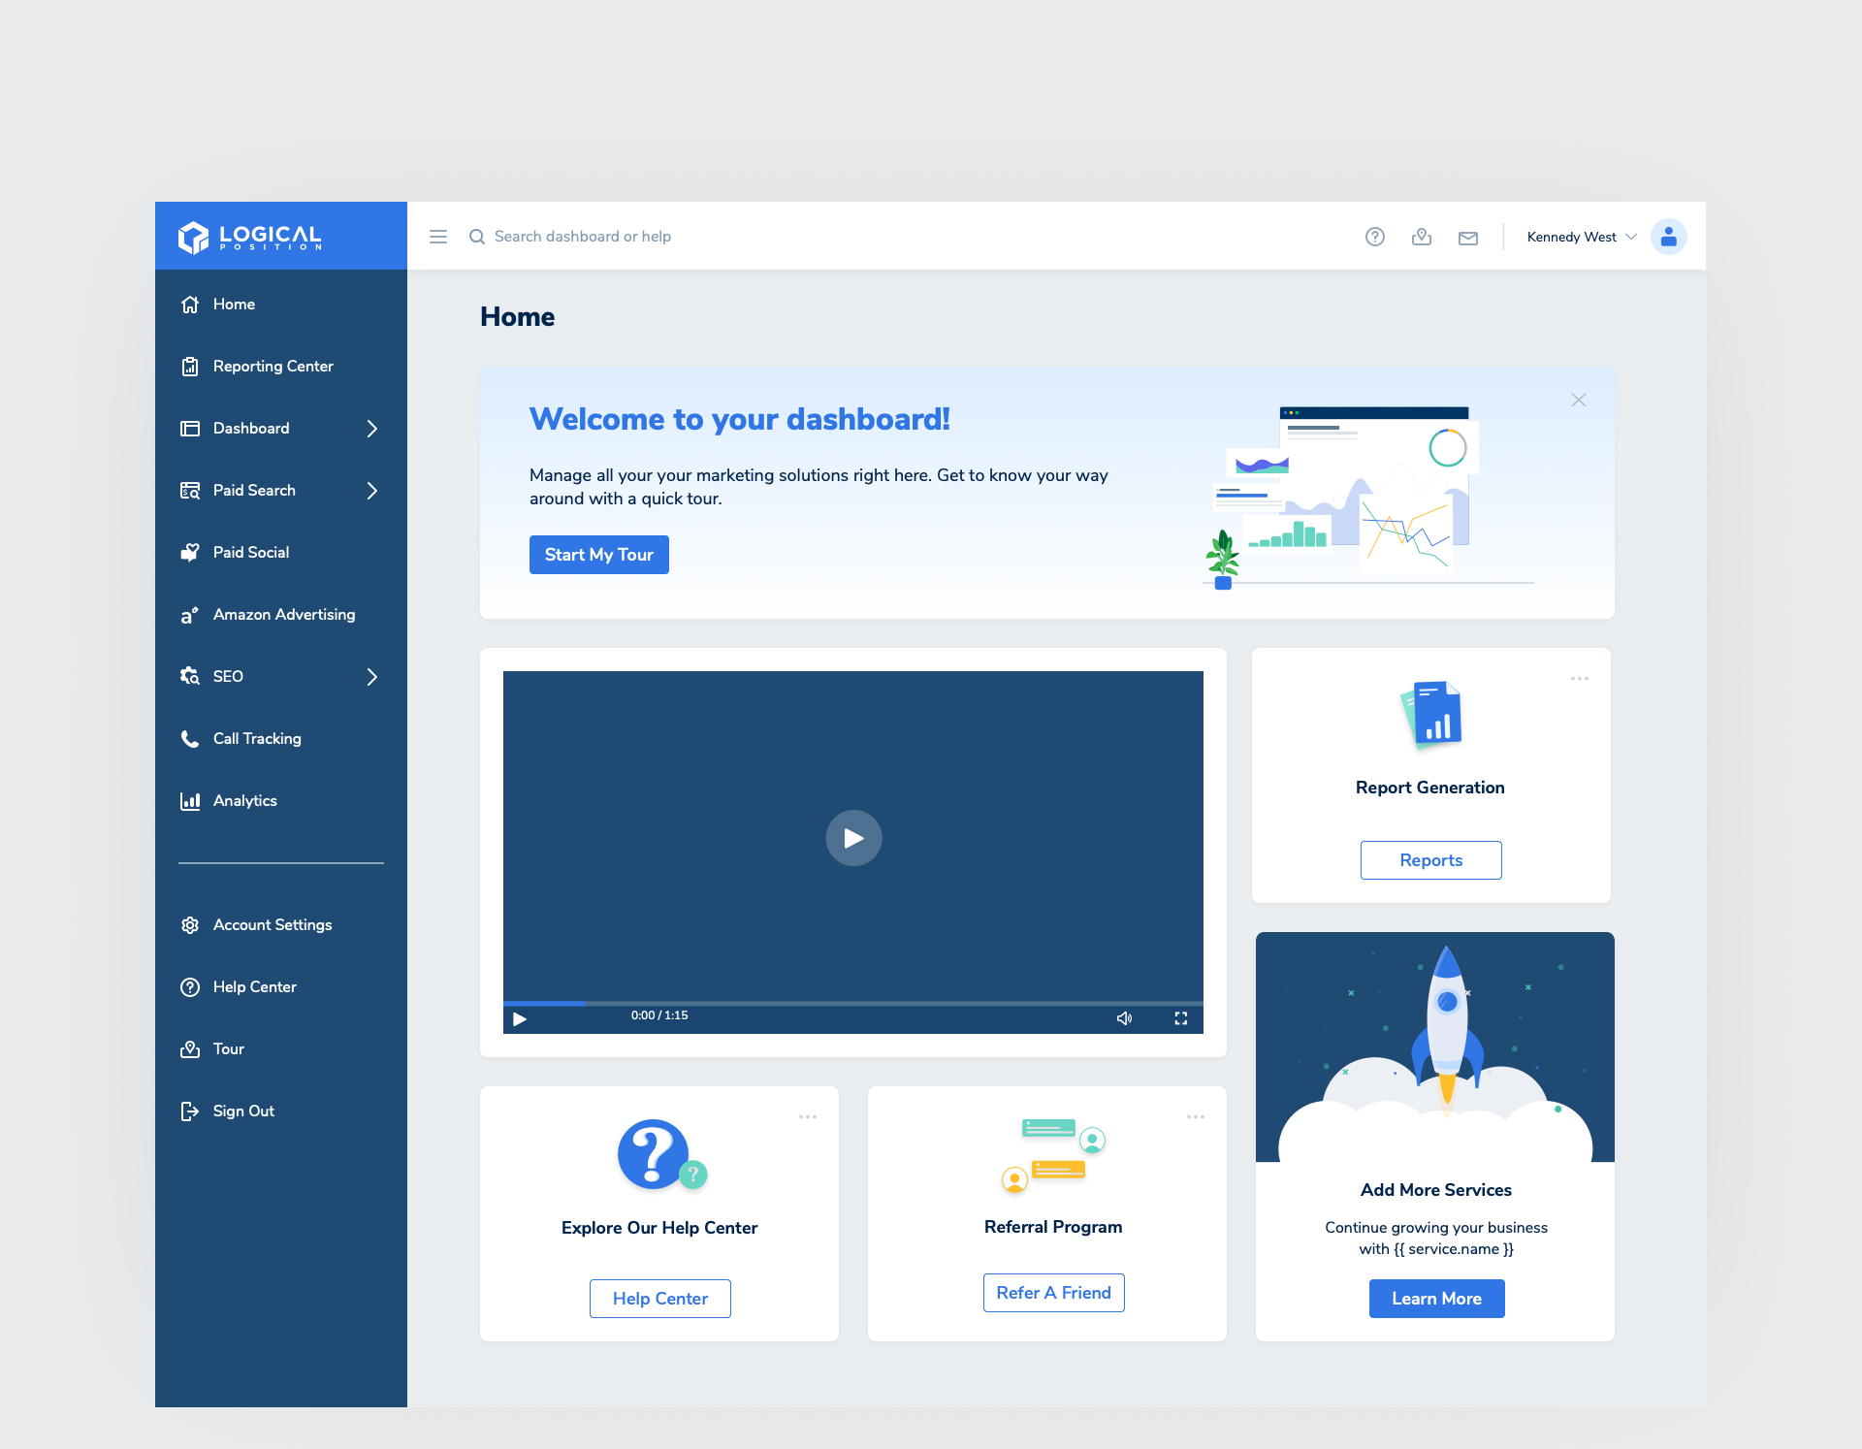Mute the video with the speaker icon
Image resolution: width=1862 pixels, height=1449 pixels.
(x=1124, y=1017)
